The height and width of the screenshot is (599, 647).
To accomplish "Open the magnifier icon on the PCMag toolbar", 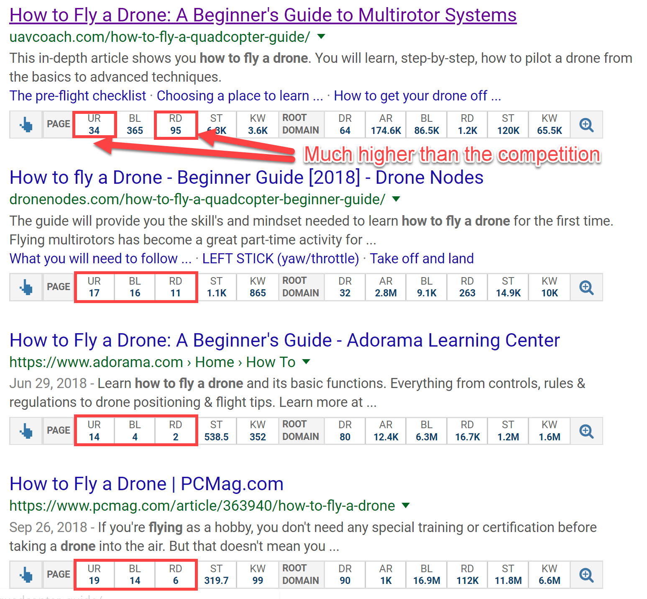I will tap(586, 575).
